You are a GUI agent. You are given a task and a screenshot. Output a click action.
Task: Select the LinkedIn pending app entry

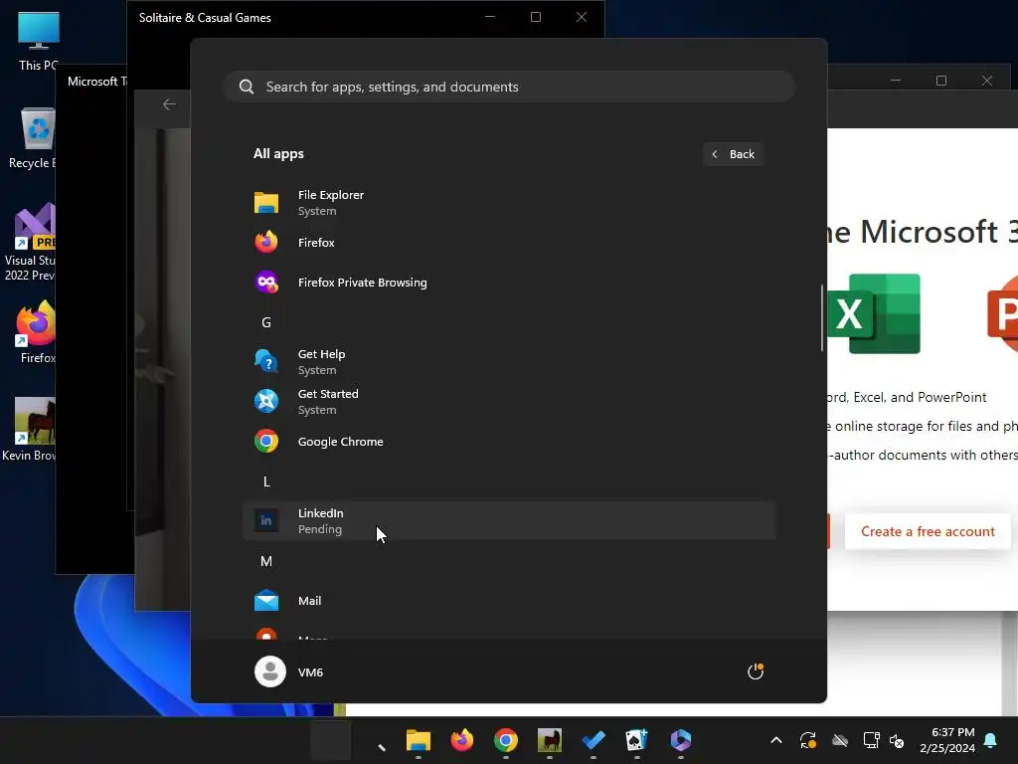click(509, 520)
